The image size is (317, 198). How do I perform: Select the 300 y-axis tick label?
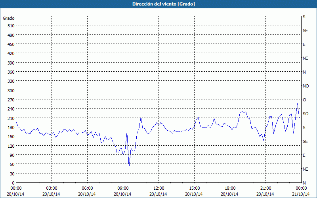pyautogui.click(x=11, y=90)
